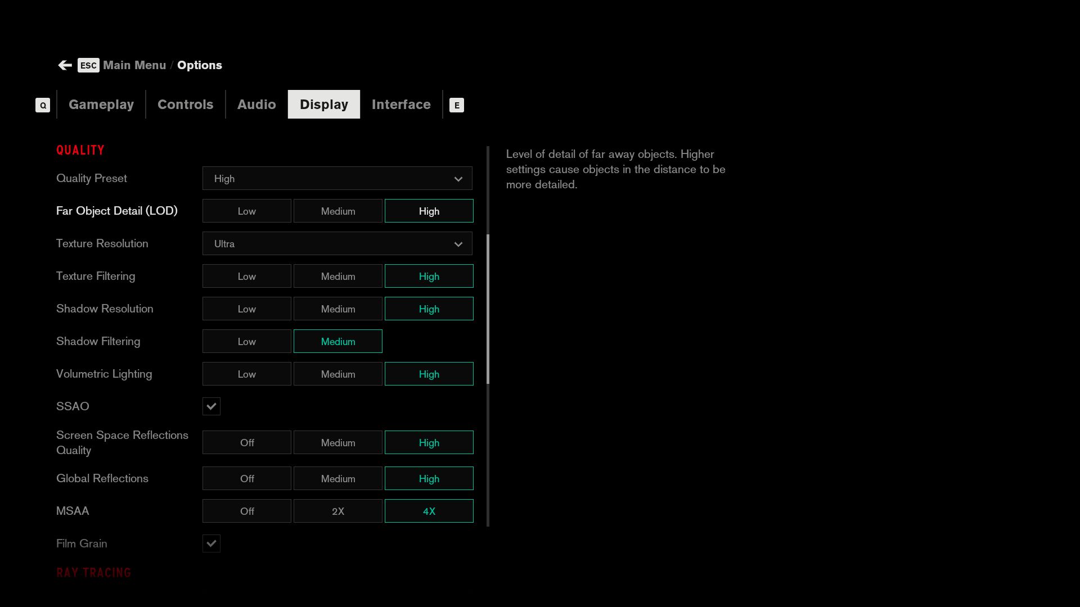The image size is (1080, 607).
Task: Switch to the Gameplay tab
Action: (101, 105)
